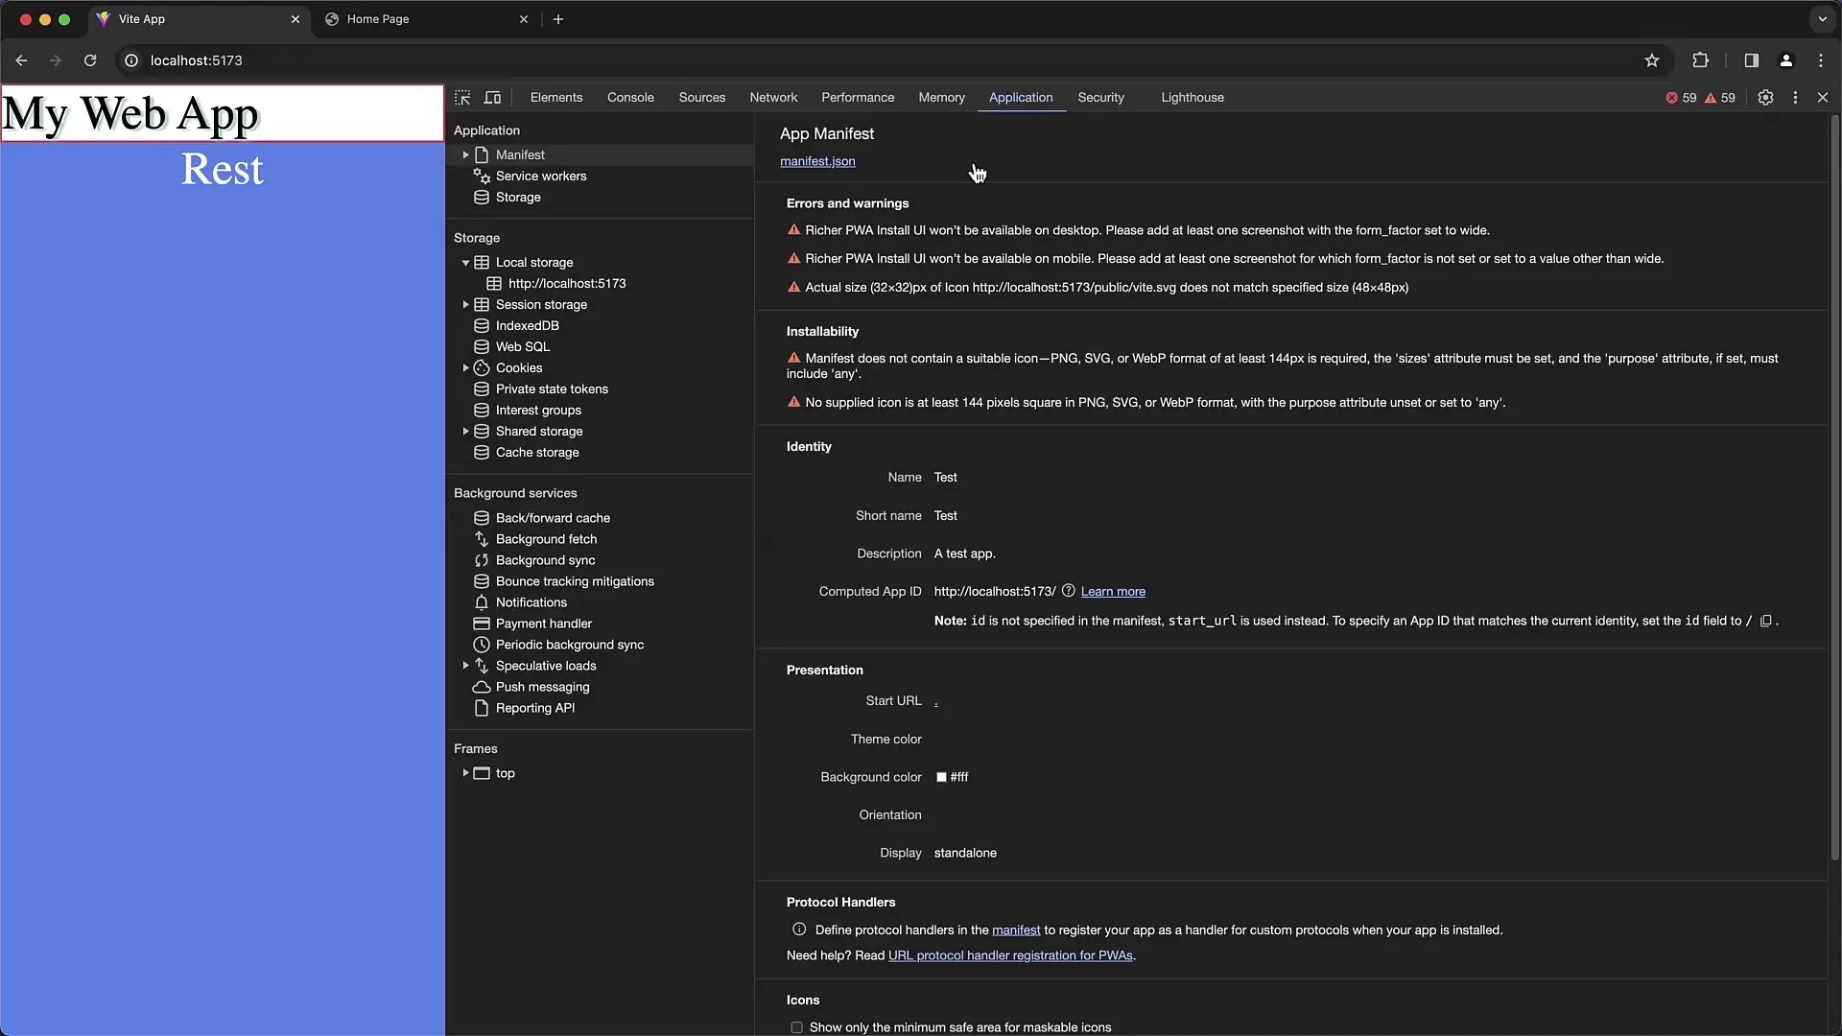Image resolution: width=1842 pixels, height=1036 pixels.
Task: Switch to the Network tab
Action: point(773,98)
